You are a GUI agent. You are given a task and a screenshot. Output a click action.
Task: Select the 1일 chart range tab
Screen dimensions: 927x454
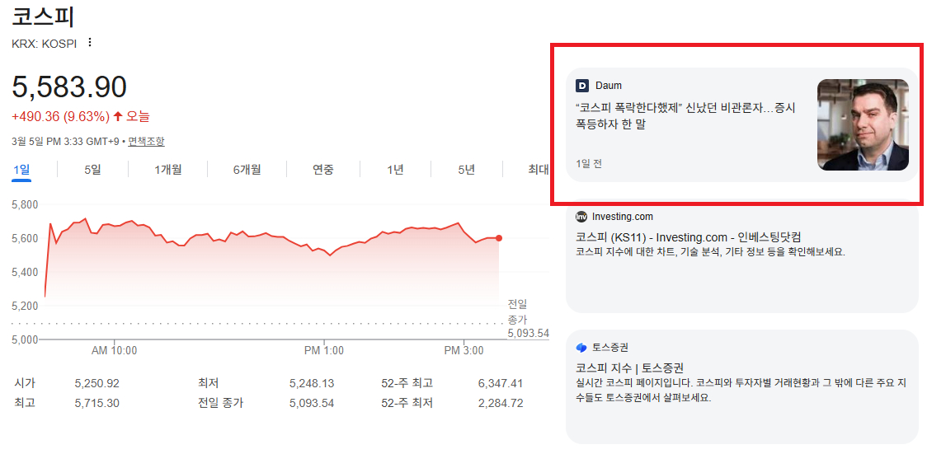[21, 170]
